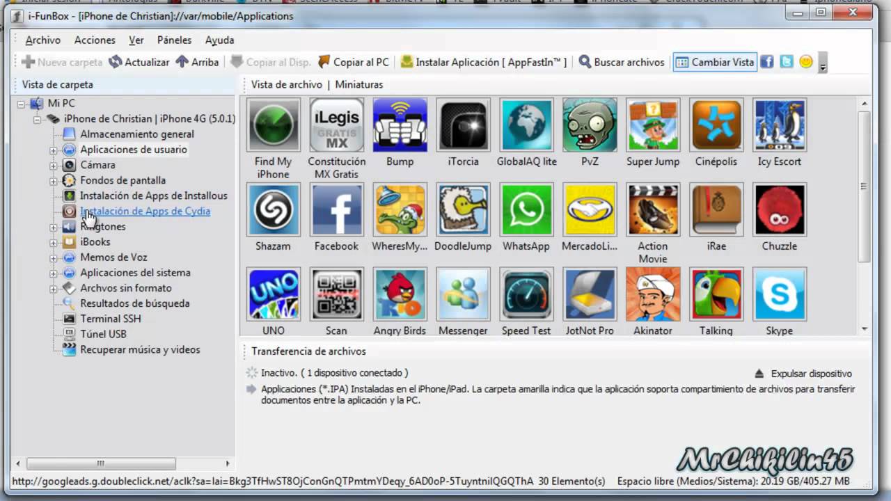Expand Aplicaciones de usuario node
Viewport: 891px width, 501px height.
point(53,150)
